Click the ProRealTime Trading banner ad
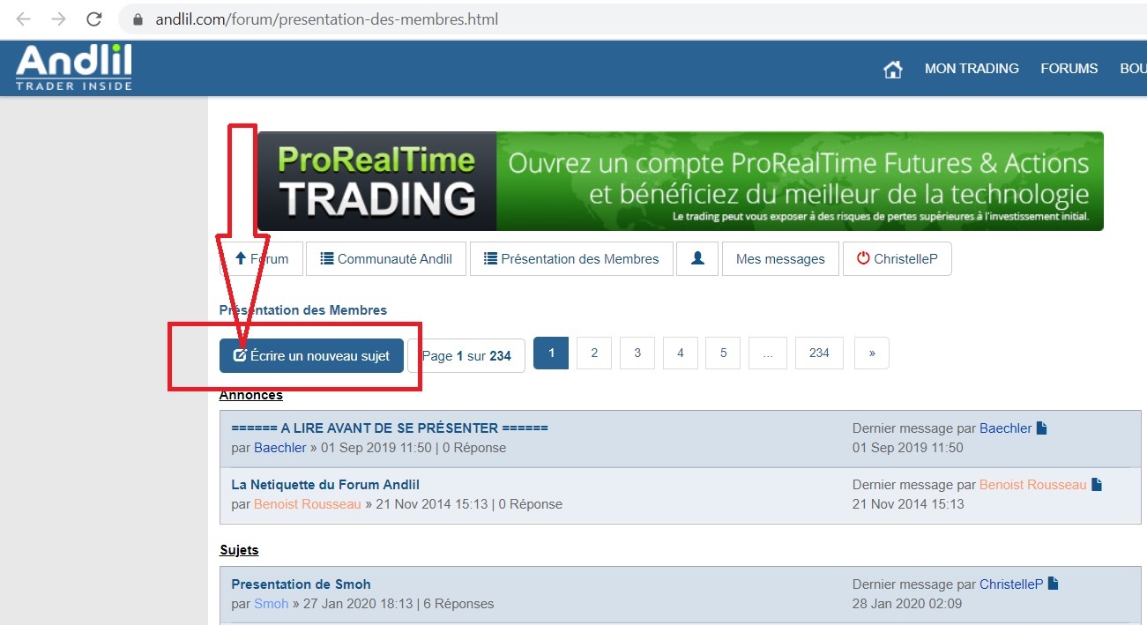 [680, 182]
